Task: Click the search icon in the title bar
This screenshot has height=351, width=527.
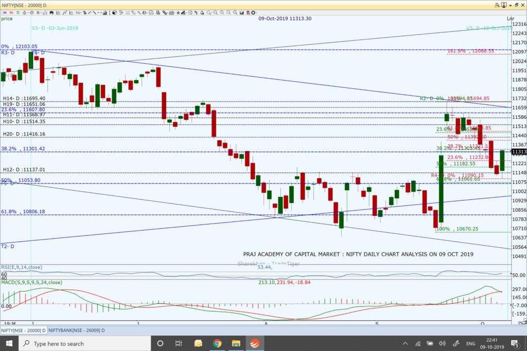Action: pyautogui.click(x=497, y=5)
